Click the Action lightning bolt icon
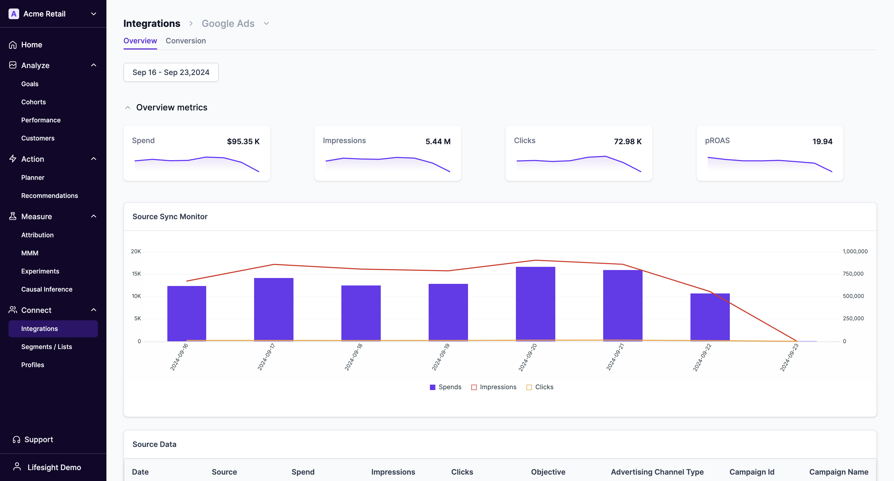 [13, 159]
